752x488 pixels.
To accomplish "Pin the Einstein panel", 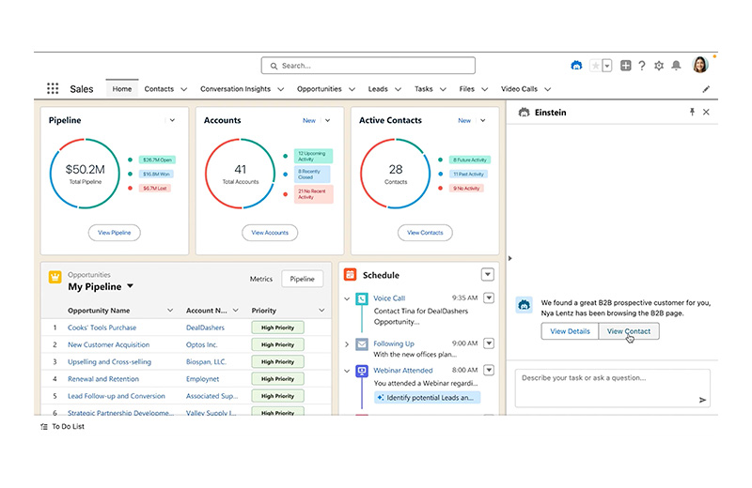I will coord(692,112).
